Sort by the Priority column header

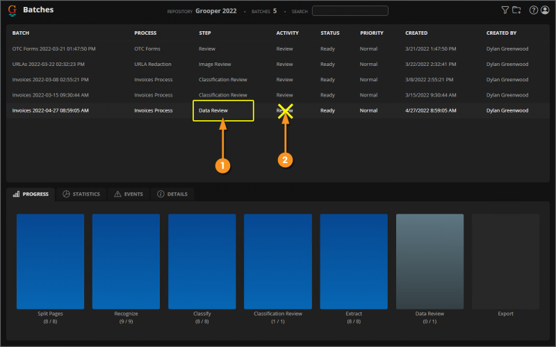(x=372, y=33)
